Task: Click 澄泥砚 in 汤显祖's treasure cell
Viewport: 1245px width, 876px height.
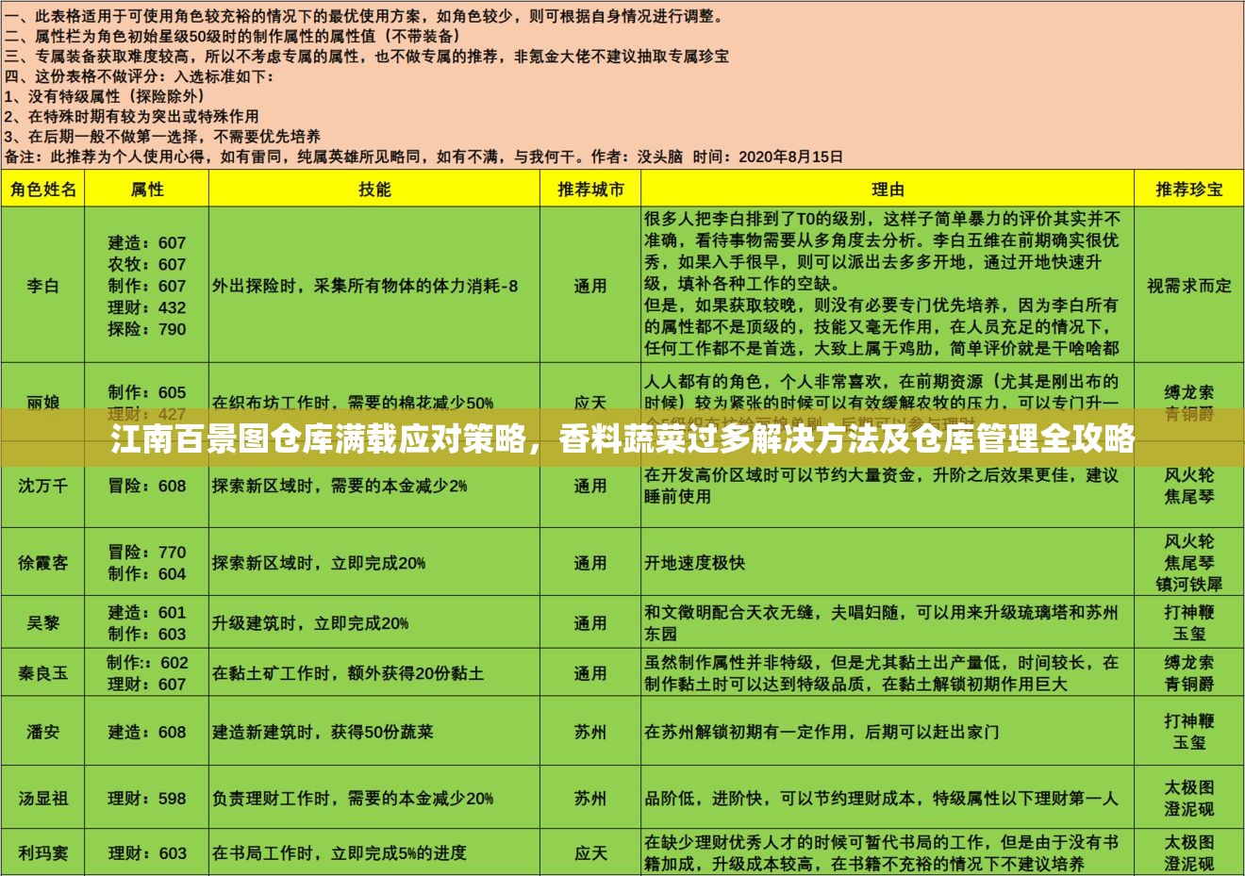Action: point(1189,809)
